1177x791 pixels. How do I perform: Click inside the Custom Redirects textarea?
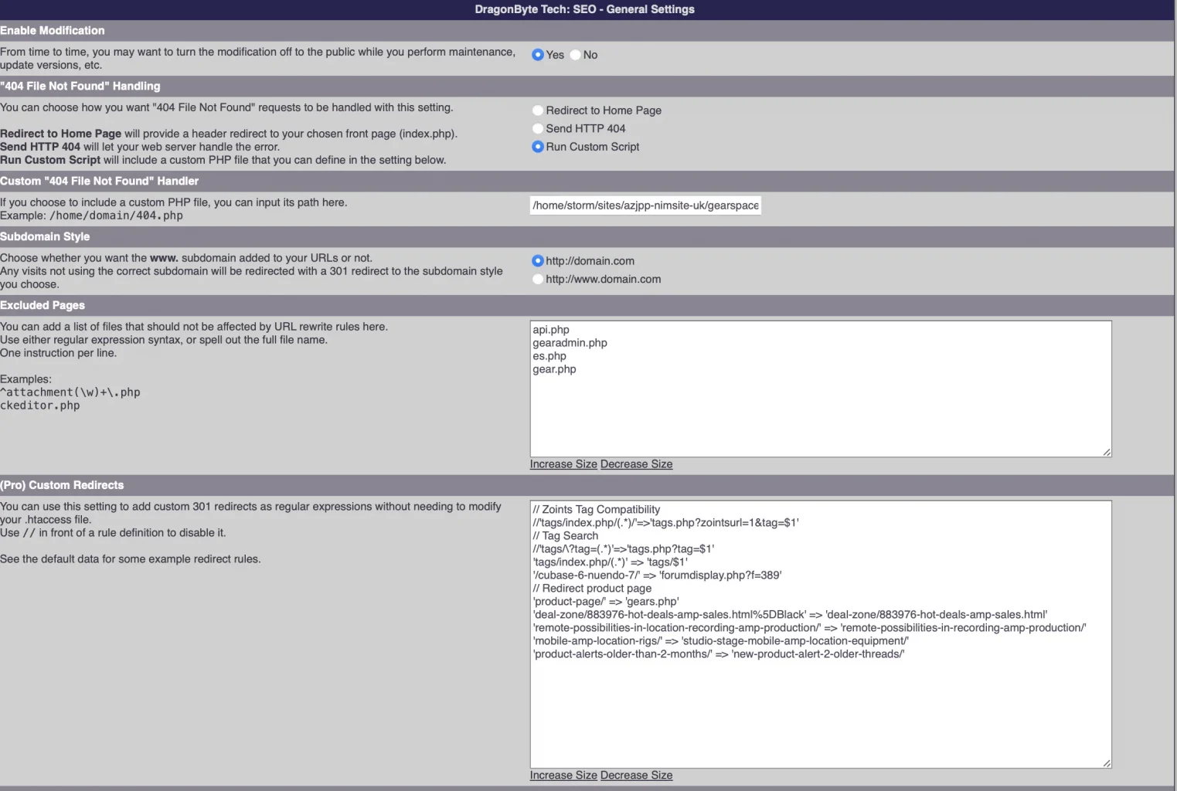pyautogui.click(x=821, y=634)
